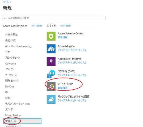The image size is (143, 127).
Task: Select AI + Machine Learning category
Action: pyautogui.click(x=18, y=46)
